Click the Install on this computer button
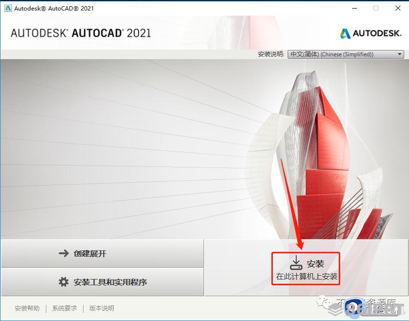This screenshot has width=409, height=321. pos(306,268)
